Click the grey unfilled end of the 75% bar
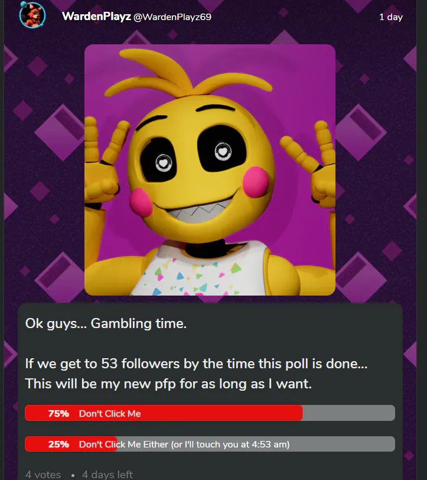This screenshot has height=480, width=427. (348, 413)
